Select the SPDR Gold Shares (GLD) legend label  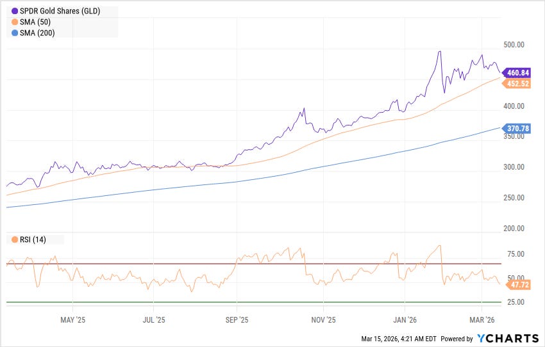(x=60, y=11)
